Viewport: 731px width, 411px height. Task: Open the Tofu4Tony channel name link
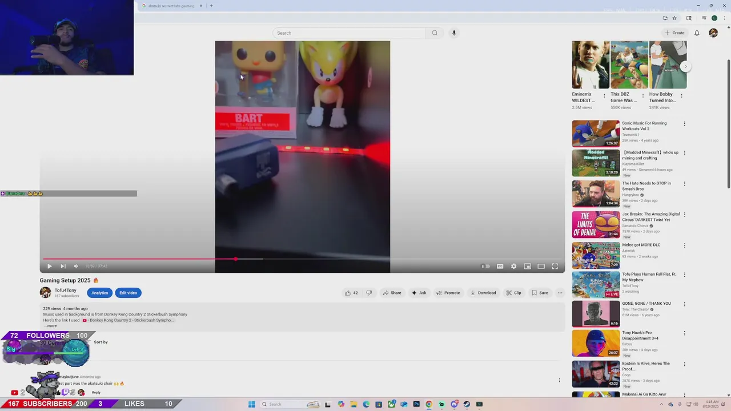click(65, 291)
